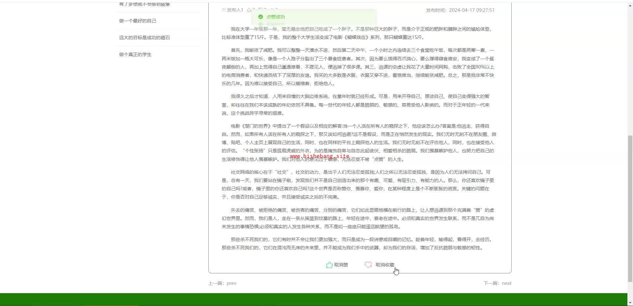Click the scrollbar down arrow
Viewport: 633px width, 306px height.
(630, 303)
